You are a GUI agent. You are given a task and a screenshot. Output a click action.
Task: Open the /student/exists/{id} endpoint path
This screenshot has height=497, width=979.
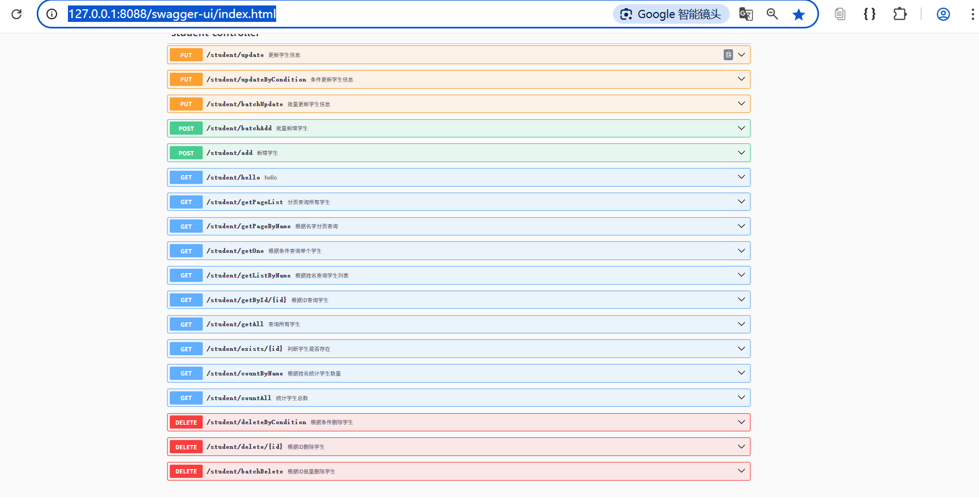click(245, 349)
